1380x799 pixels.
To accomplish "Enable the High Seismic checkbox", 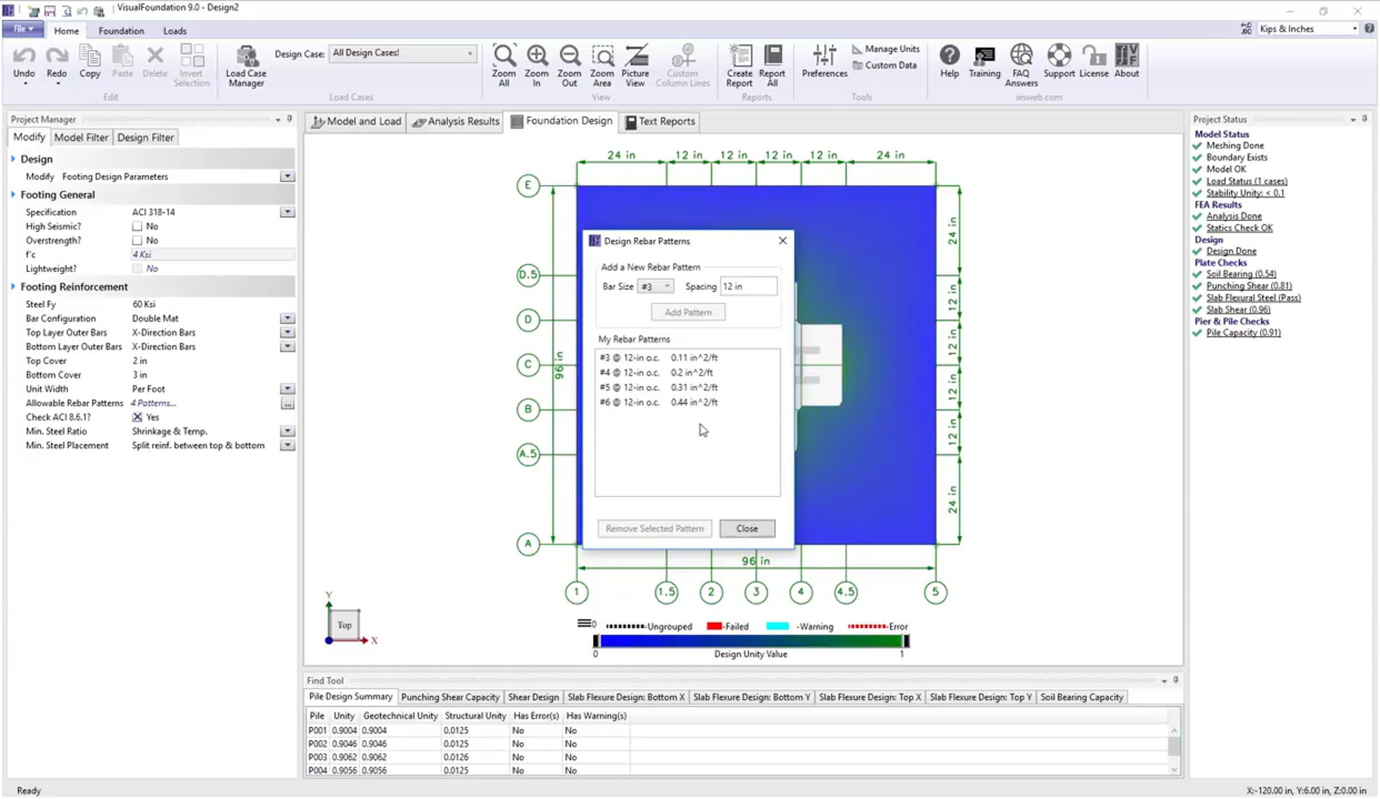I will [137, 226].
